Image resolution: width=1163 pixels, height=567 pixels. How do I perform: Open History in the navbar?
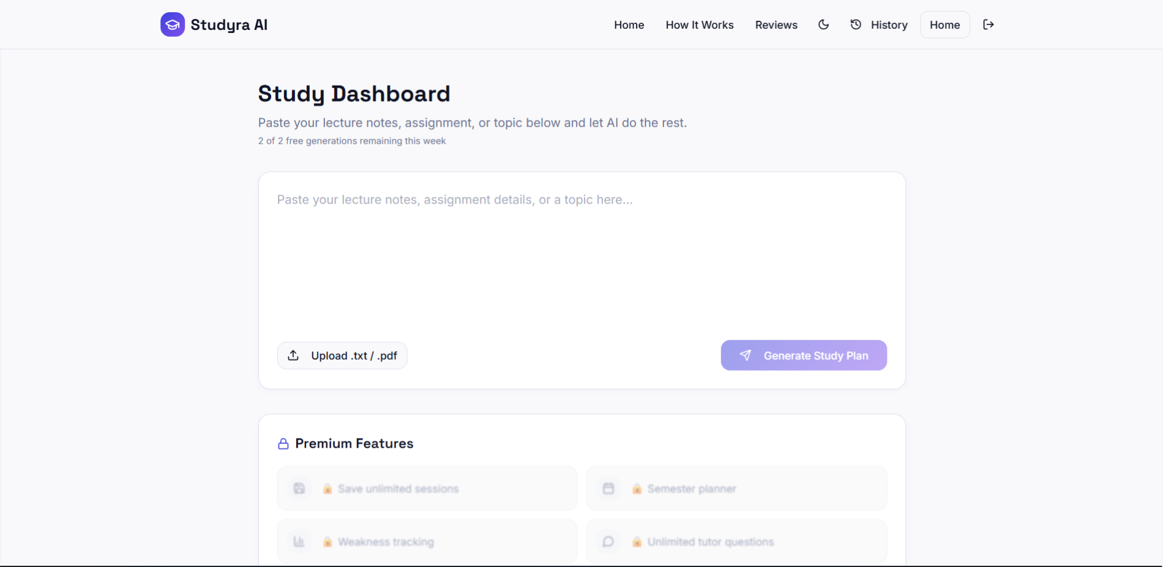pyautogui.click(x=879, y=24)
